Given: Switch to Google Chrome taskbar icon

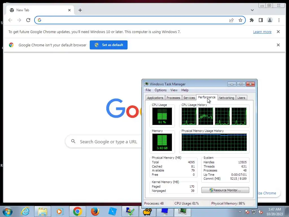Looking at the screenshot, I should (77, 211).
